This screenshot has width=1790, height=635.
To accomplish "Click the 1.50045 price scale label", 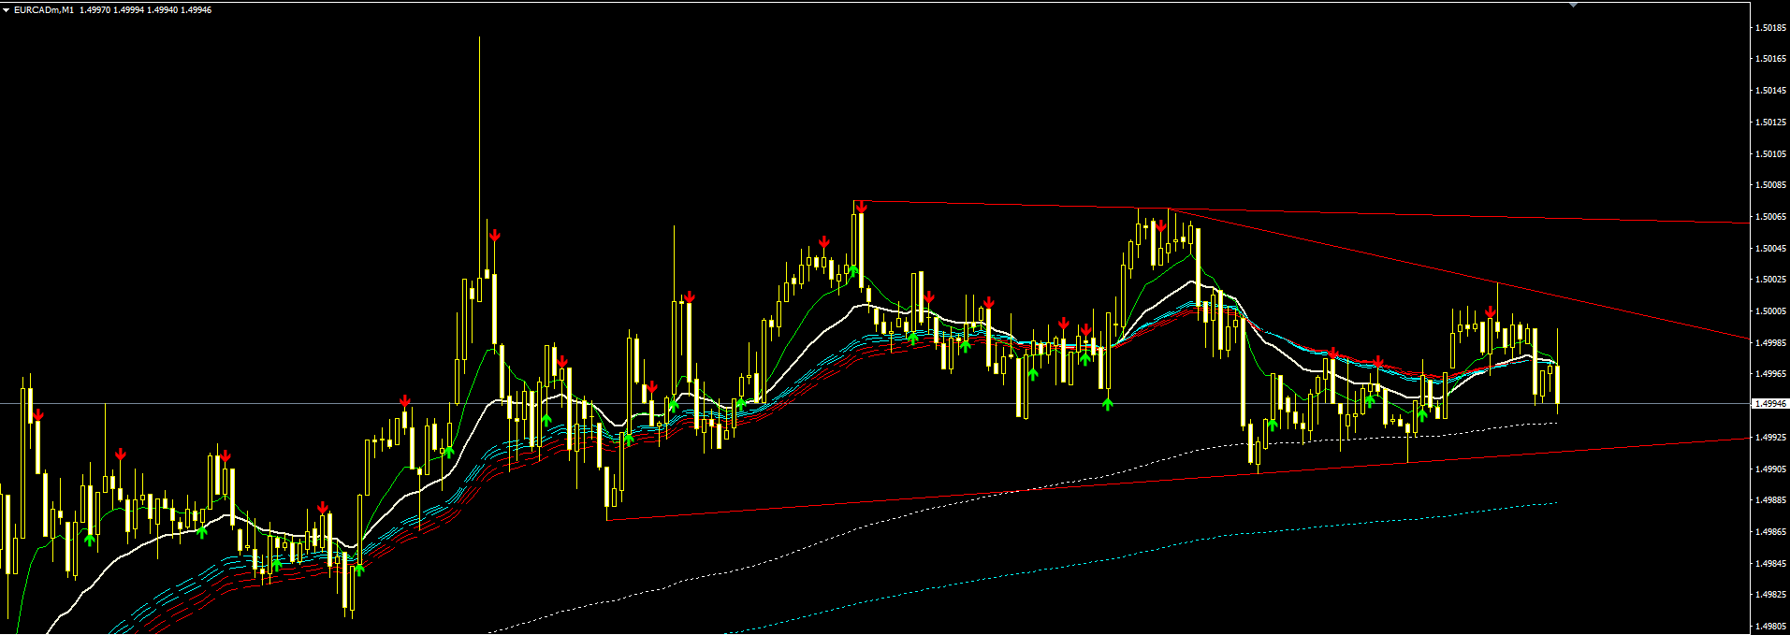I will 1771,249.
